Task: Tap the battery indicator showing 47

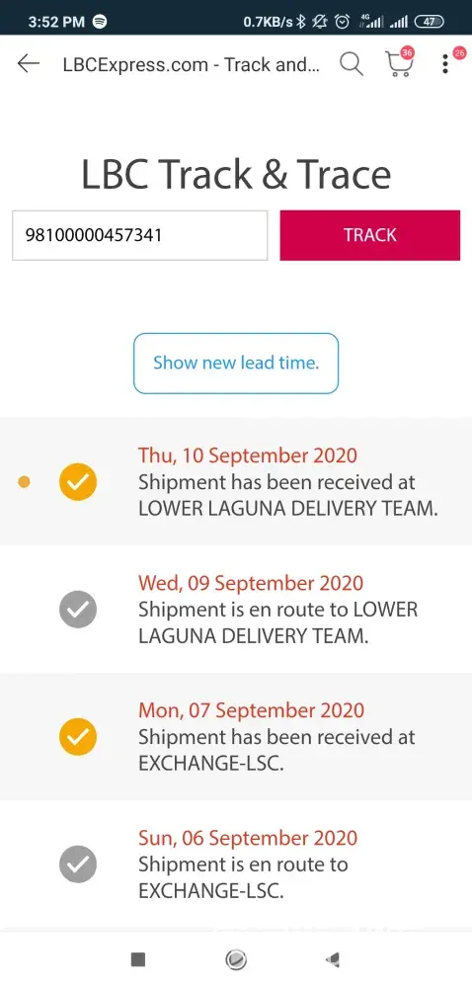Action: pos(429,22)
